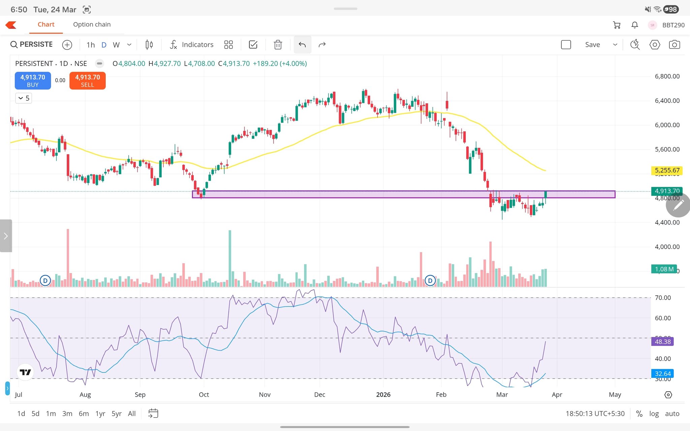Open the Save dropdown arrow
Viewport: 690px width, 431px height.
point(615,45)
